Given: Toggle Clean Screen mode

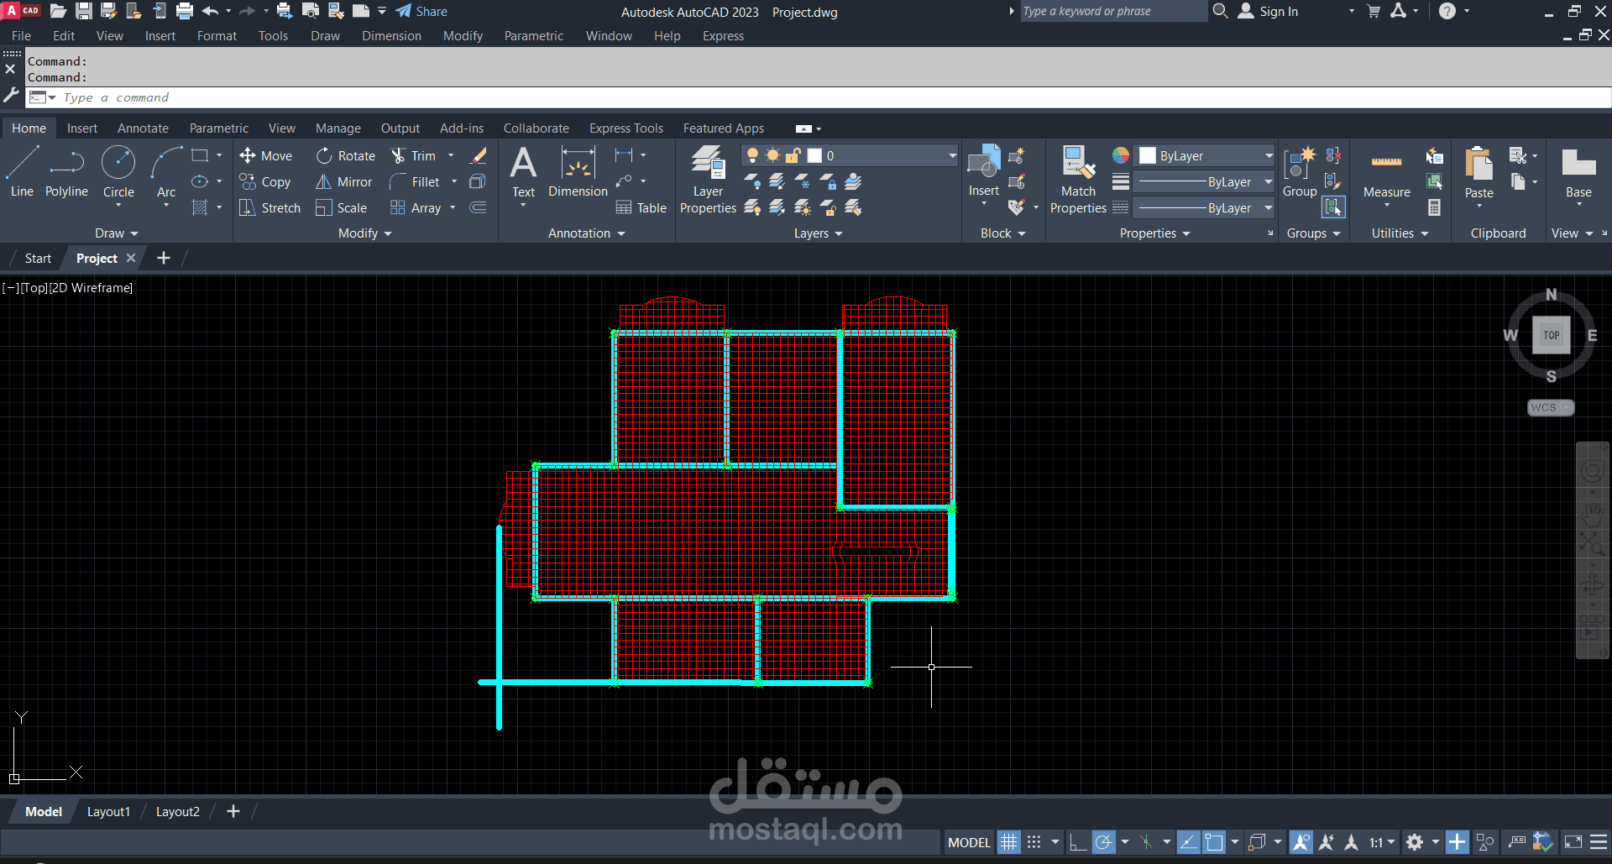Looking at the screenshot, I should click(1573, 842).
